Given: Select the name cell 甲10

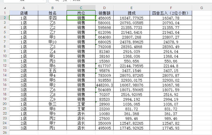Looking at the screenshot, I should click(x=53, y=42).
